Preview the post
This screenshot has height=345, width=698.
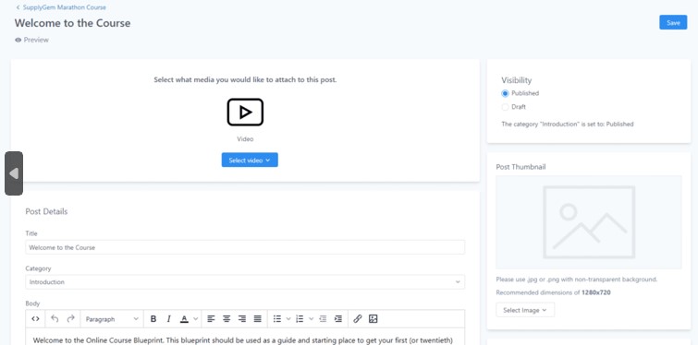31,40
